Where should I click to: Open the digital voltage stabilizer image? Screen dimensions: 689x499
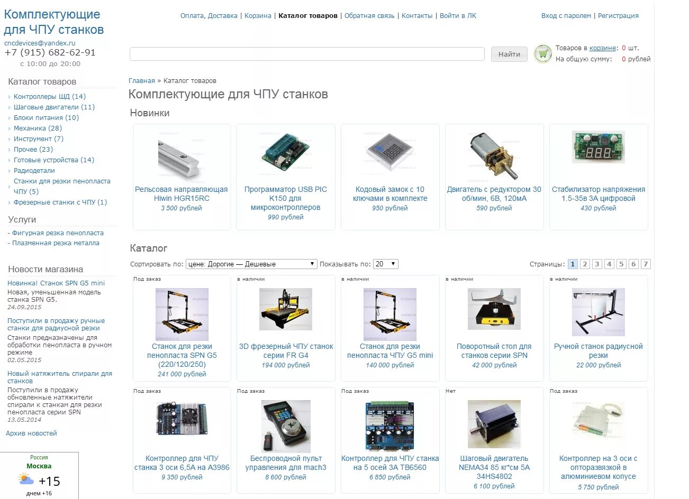point(599,147)
